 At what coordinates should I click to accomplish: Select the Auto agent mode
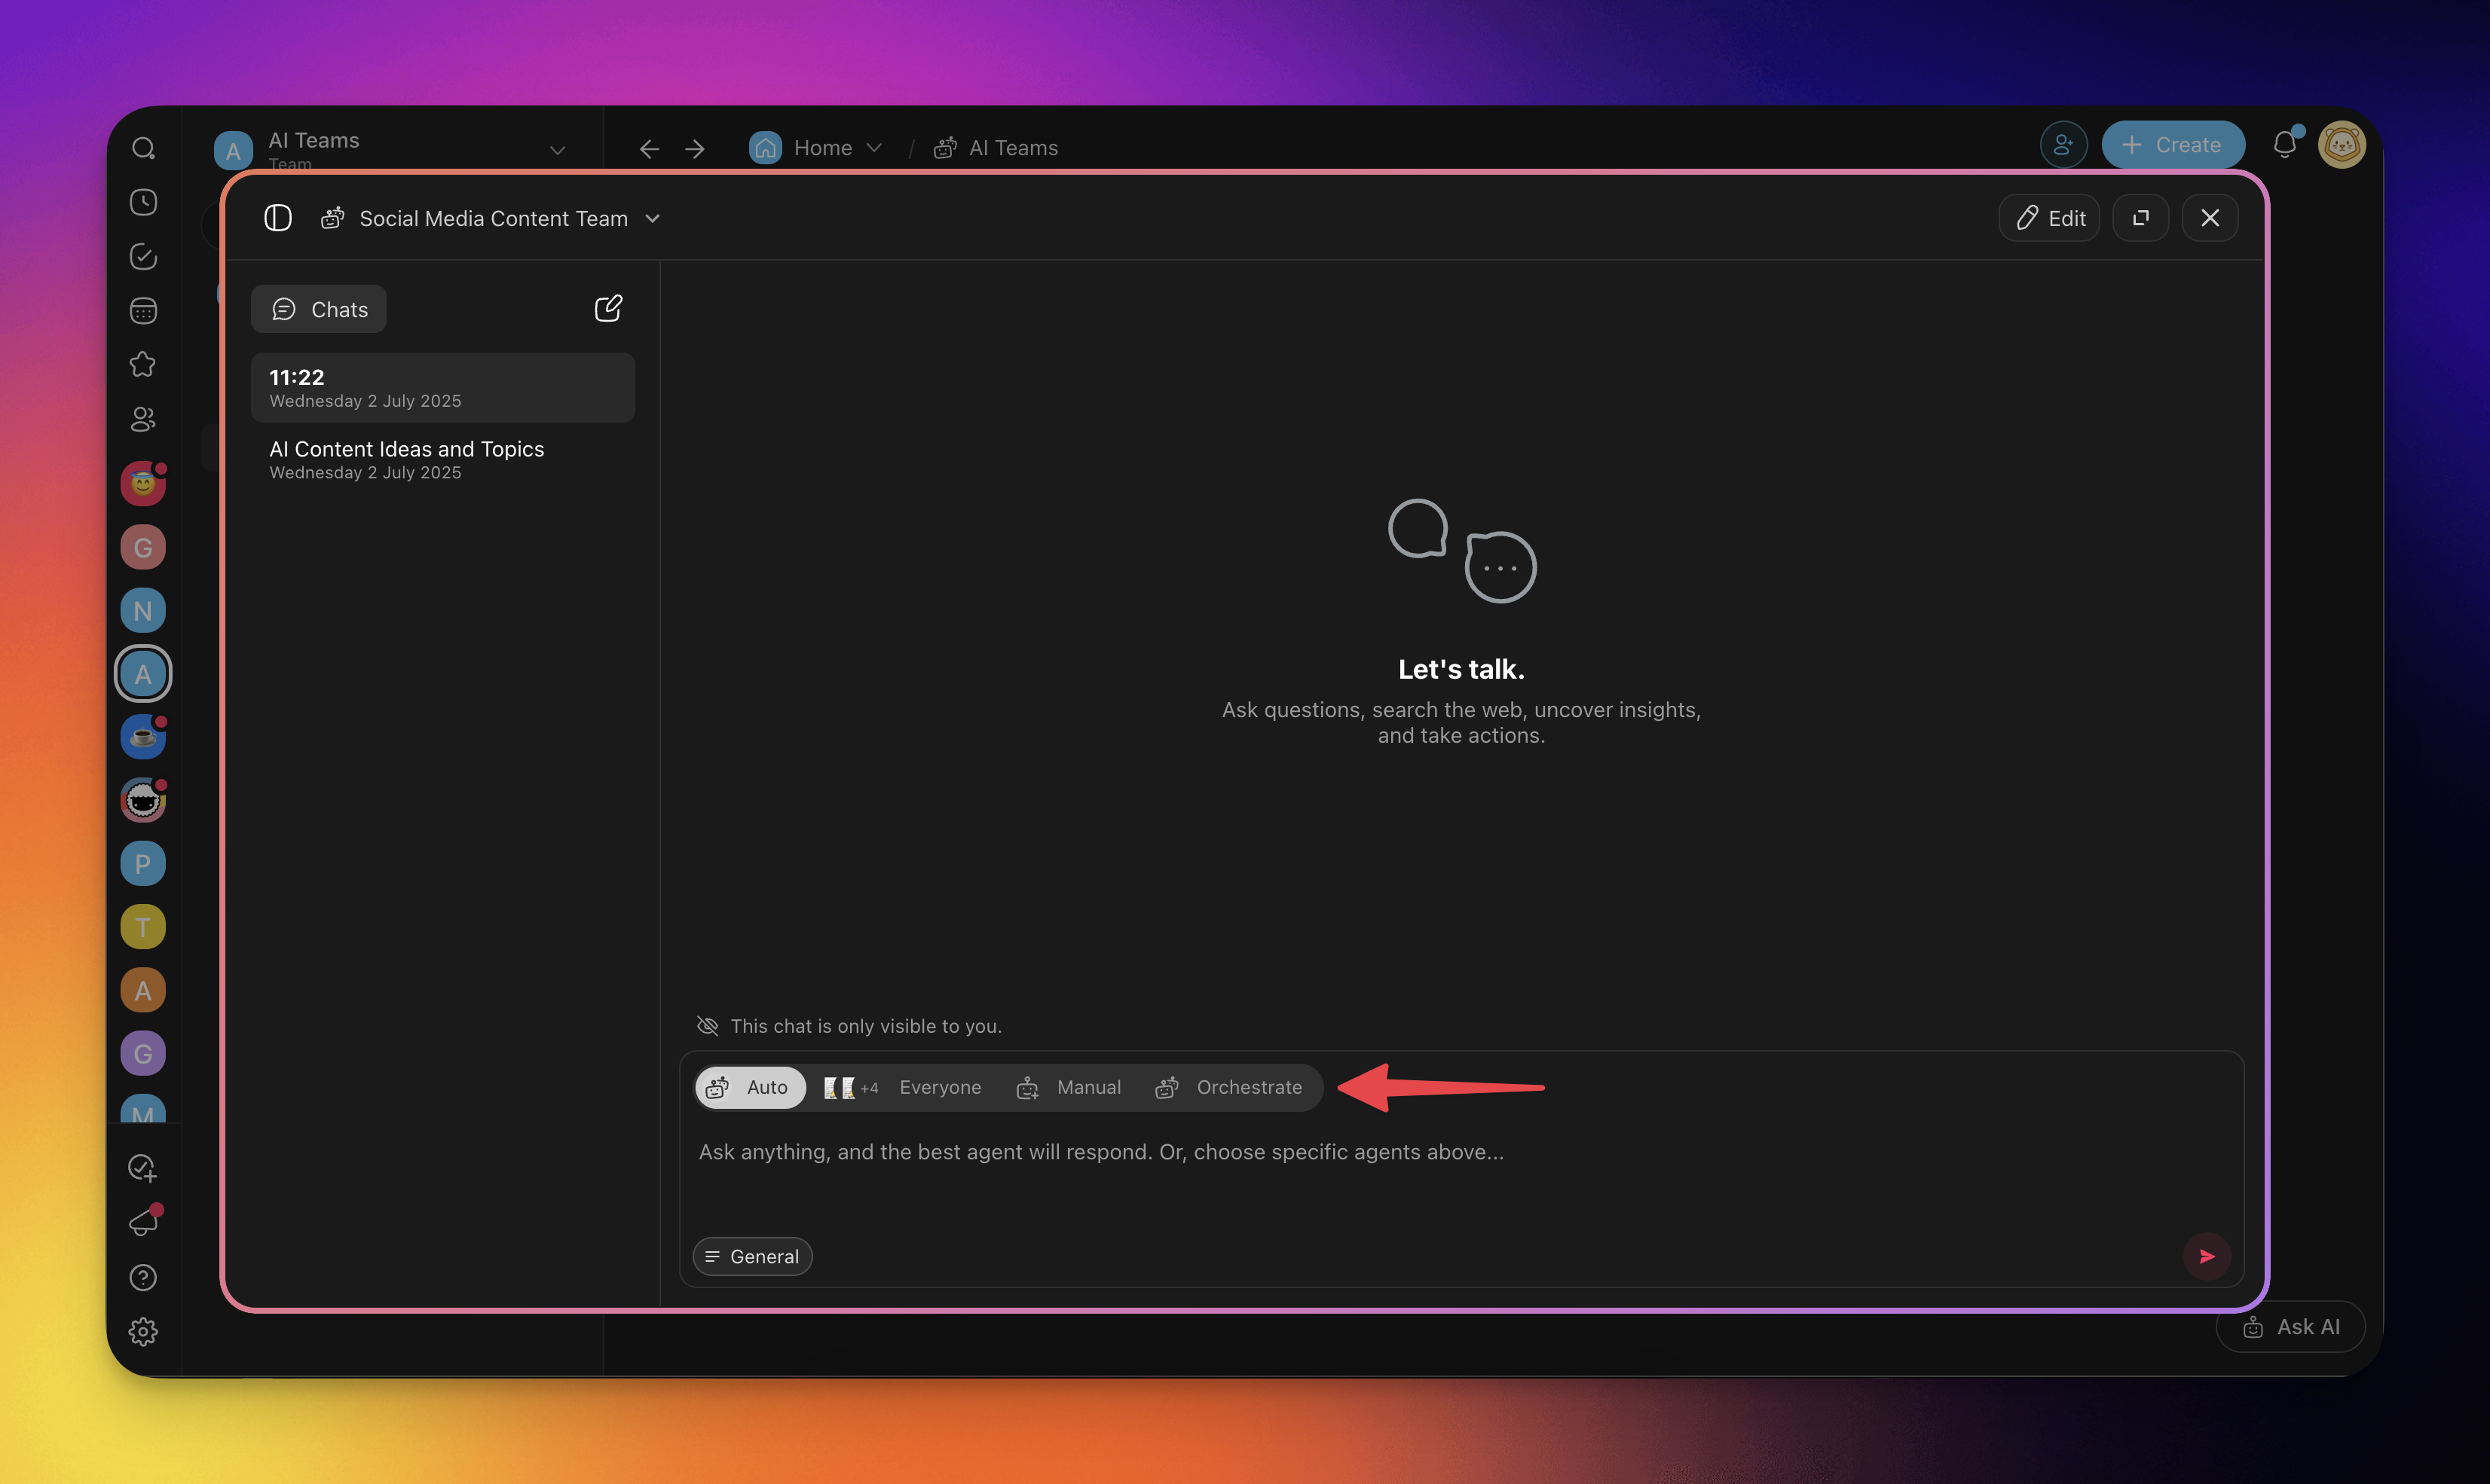coord(749,1087)
